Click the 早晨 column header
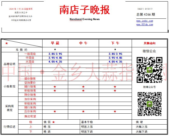Viewport: 169px width, 136px height. click(x=55, y=43)
